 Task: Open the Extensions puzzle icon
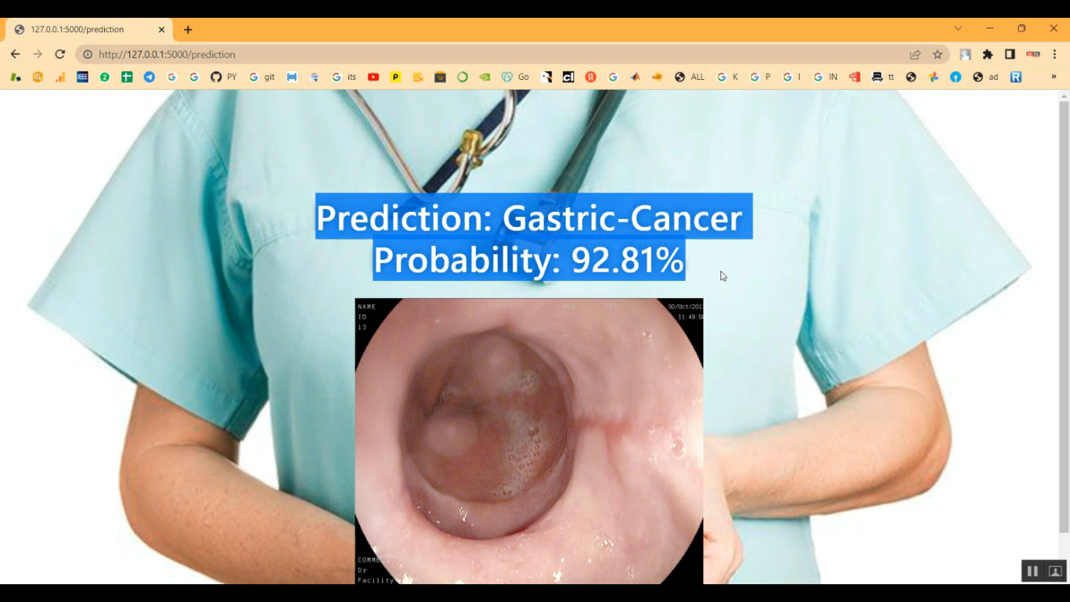(x=988, y=54)
